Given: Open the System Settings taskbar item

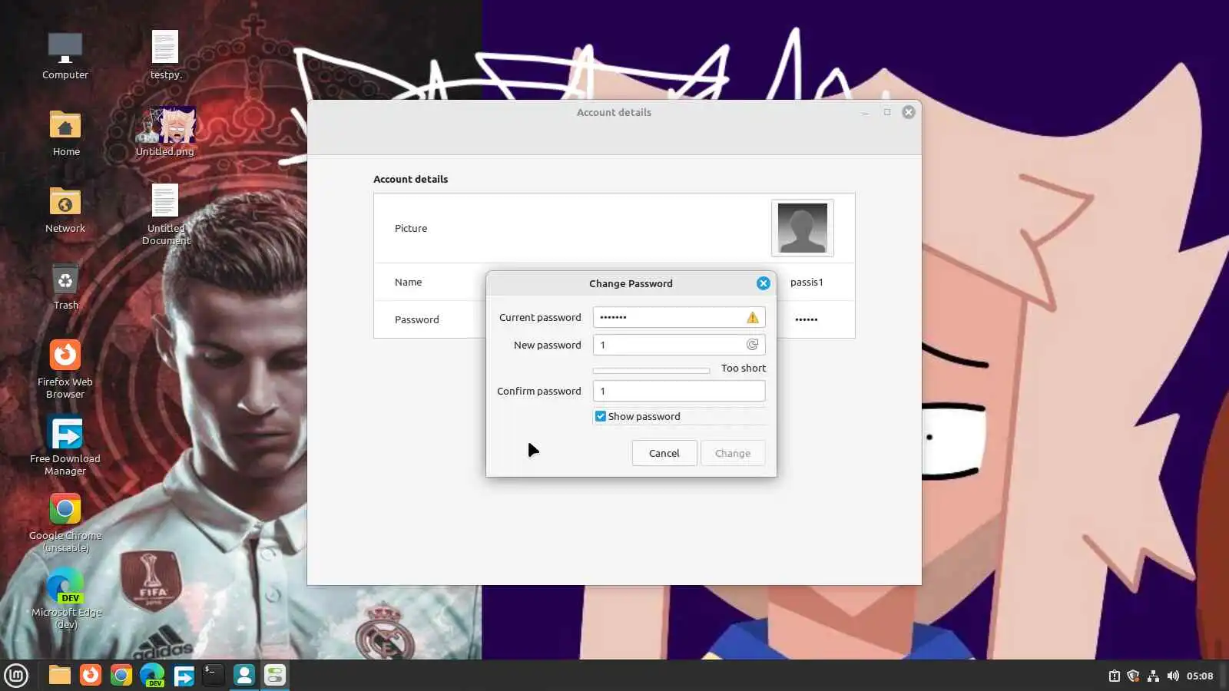Looking at the screenshot, I should coord(275,675).
